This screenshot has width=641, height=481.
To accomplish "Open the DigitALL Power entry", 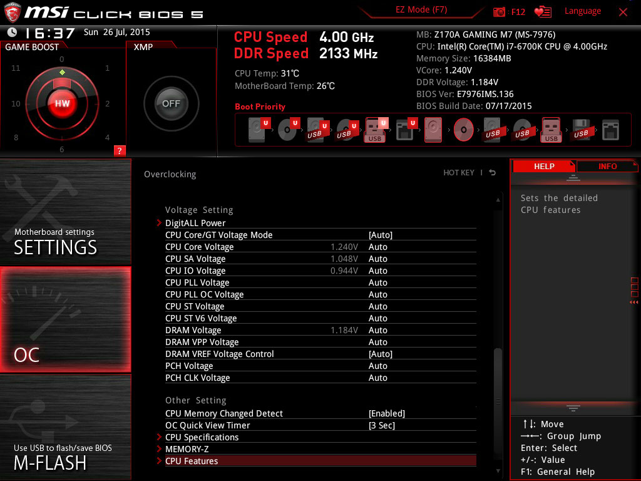I will (x=195, y=223).
